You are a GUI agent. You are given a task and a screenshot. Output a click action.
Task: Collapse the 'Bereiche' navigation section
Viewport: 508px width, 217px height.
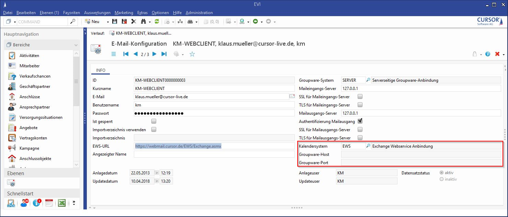[x=76, y=45]
